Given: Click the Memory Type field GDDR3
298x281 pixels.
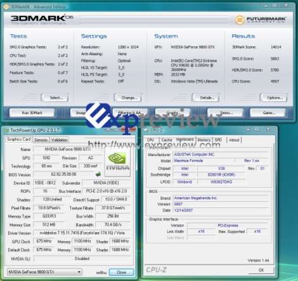Looking at the screenshot, I should click(x=49, y=216).
